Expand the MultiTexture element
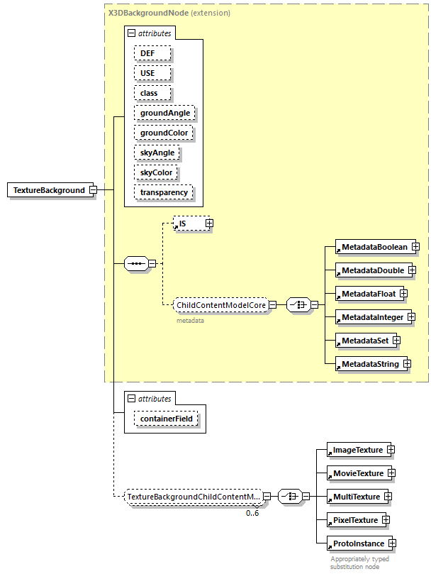This screenshot has width=431, height=574. (x=388, y=497)
